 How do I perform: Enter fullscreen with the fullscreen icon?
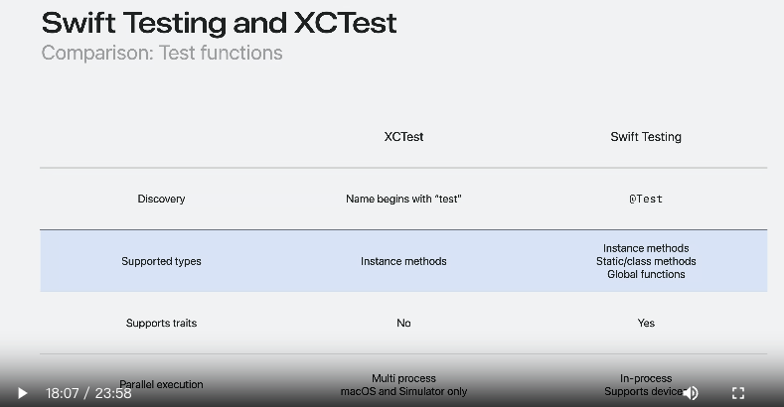point(738,393)
